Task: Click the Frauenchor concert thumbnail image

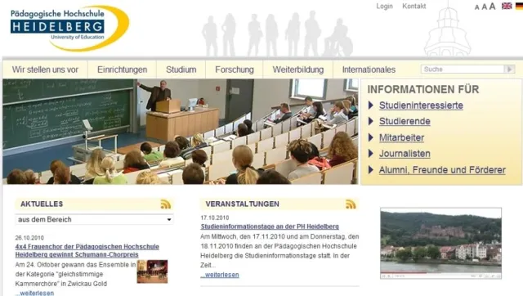Action: coord(152,271)
